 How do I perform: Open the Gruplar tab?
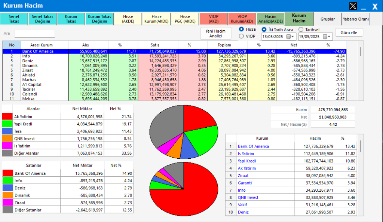(328, 19)
